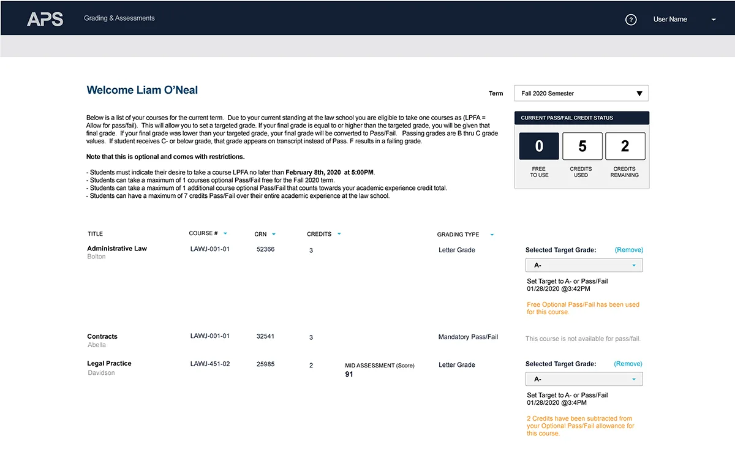Sort by Grading Type arrow icon
Viewport: 735px width, 463px height.
coord(491,235)
